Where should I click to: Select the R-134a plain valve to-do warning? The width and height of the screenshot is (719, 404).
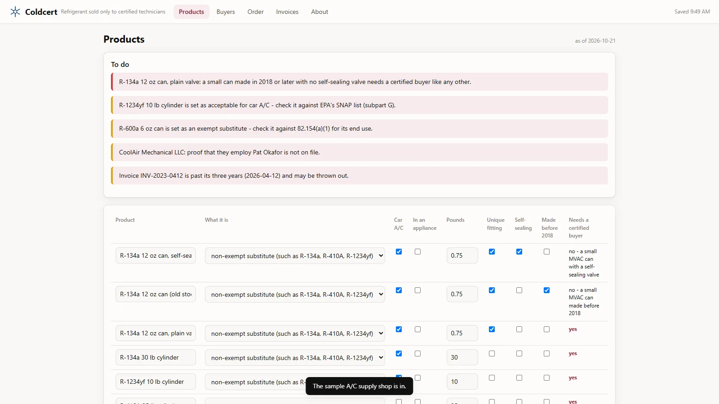[x=359, y=82]
